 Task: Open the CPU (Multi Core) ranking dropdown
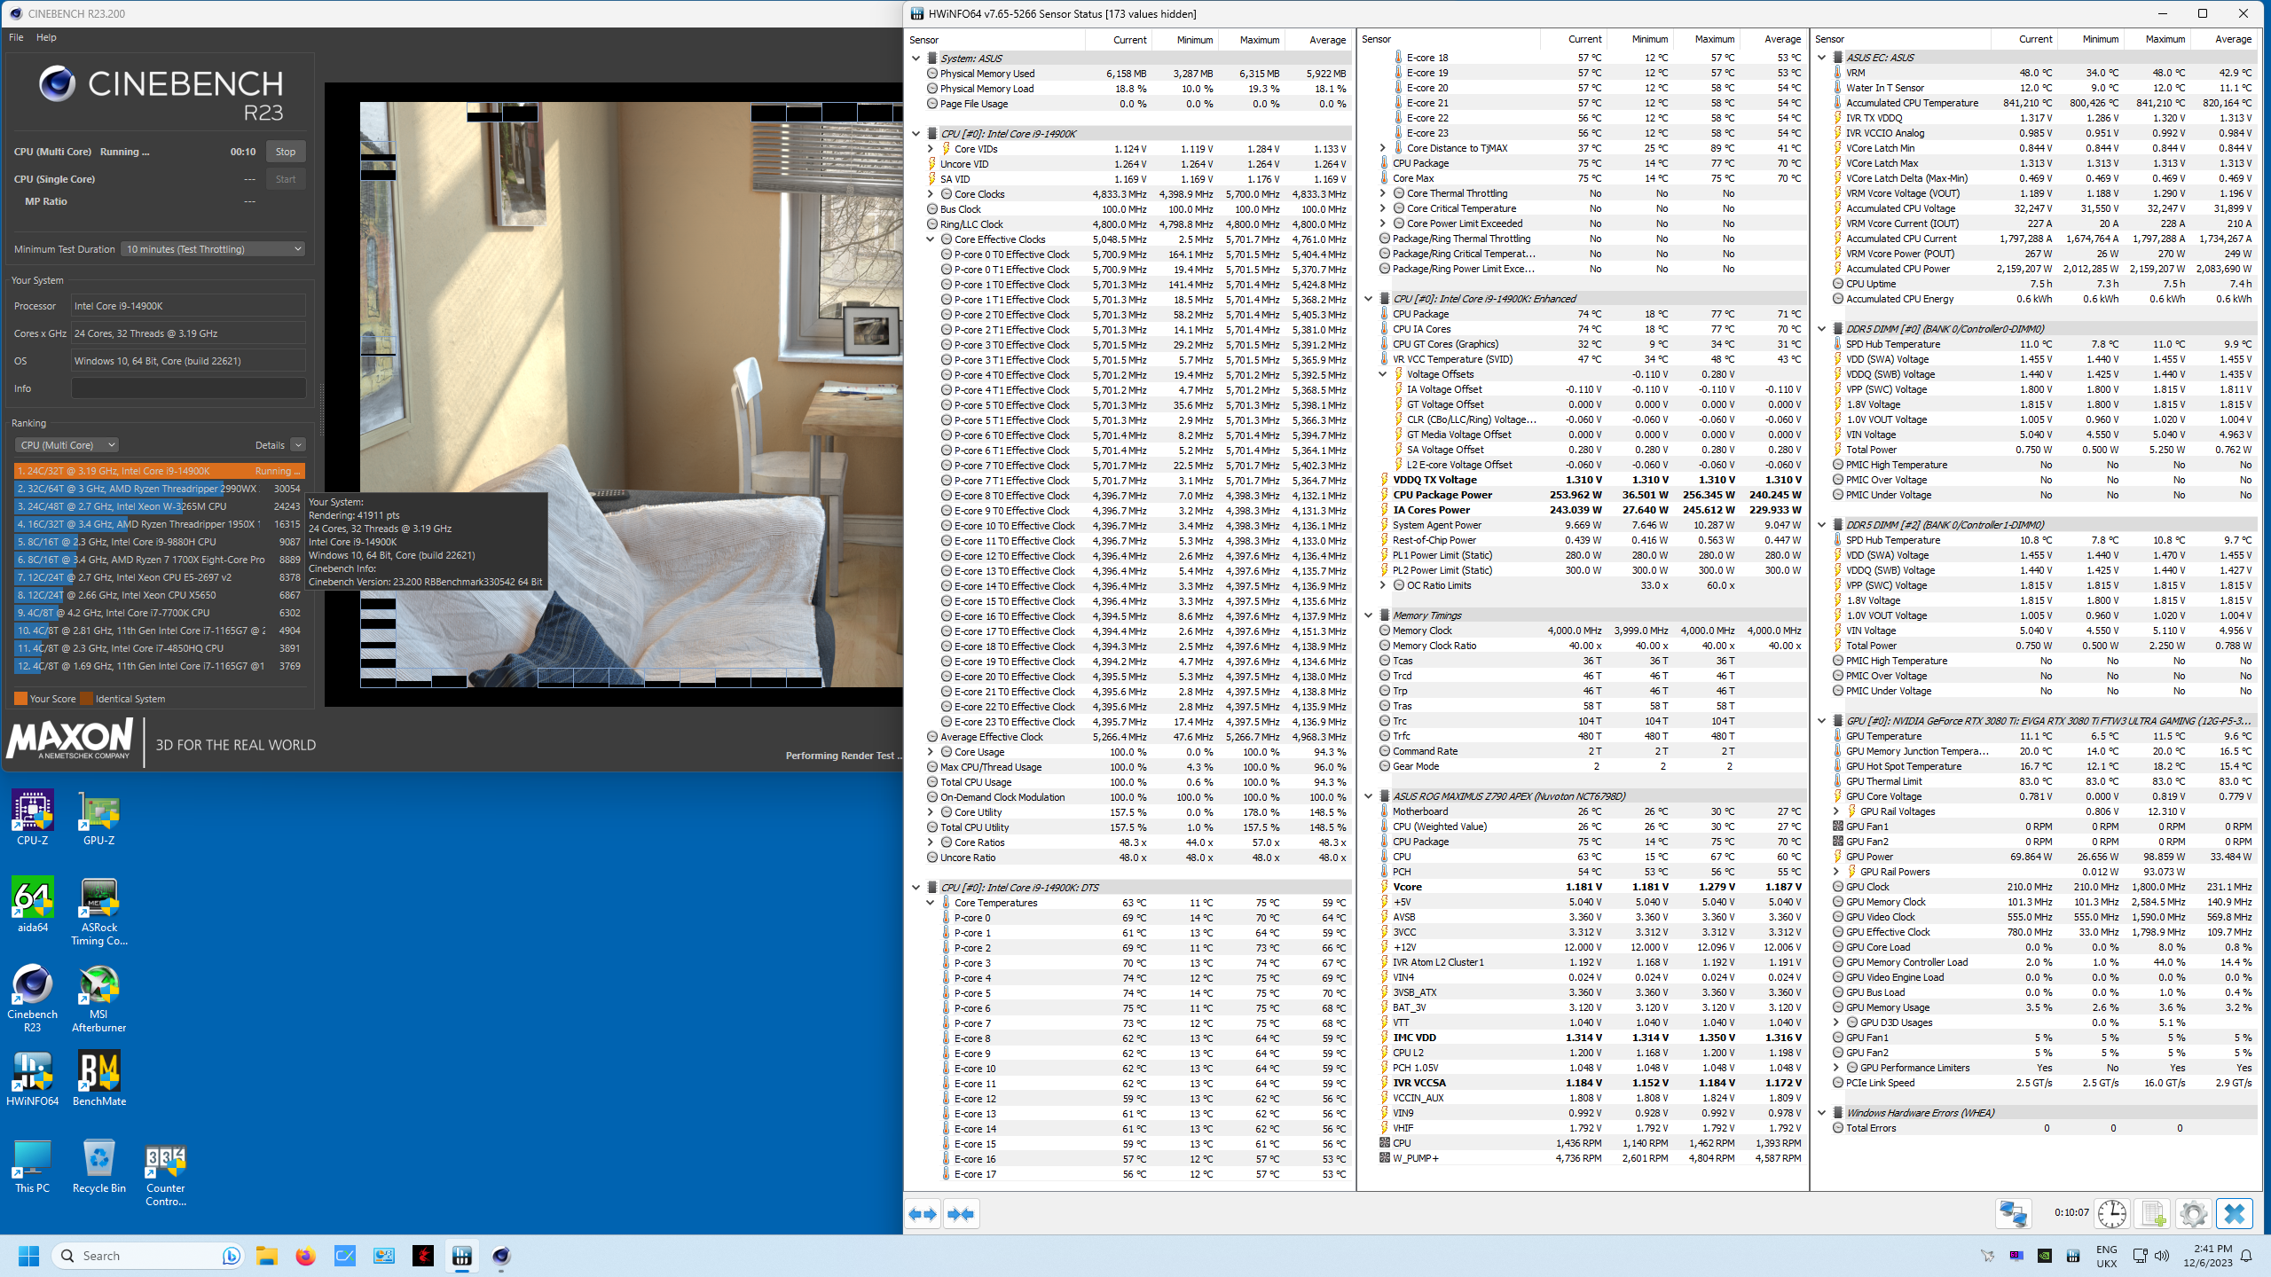67,445
